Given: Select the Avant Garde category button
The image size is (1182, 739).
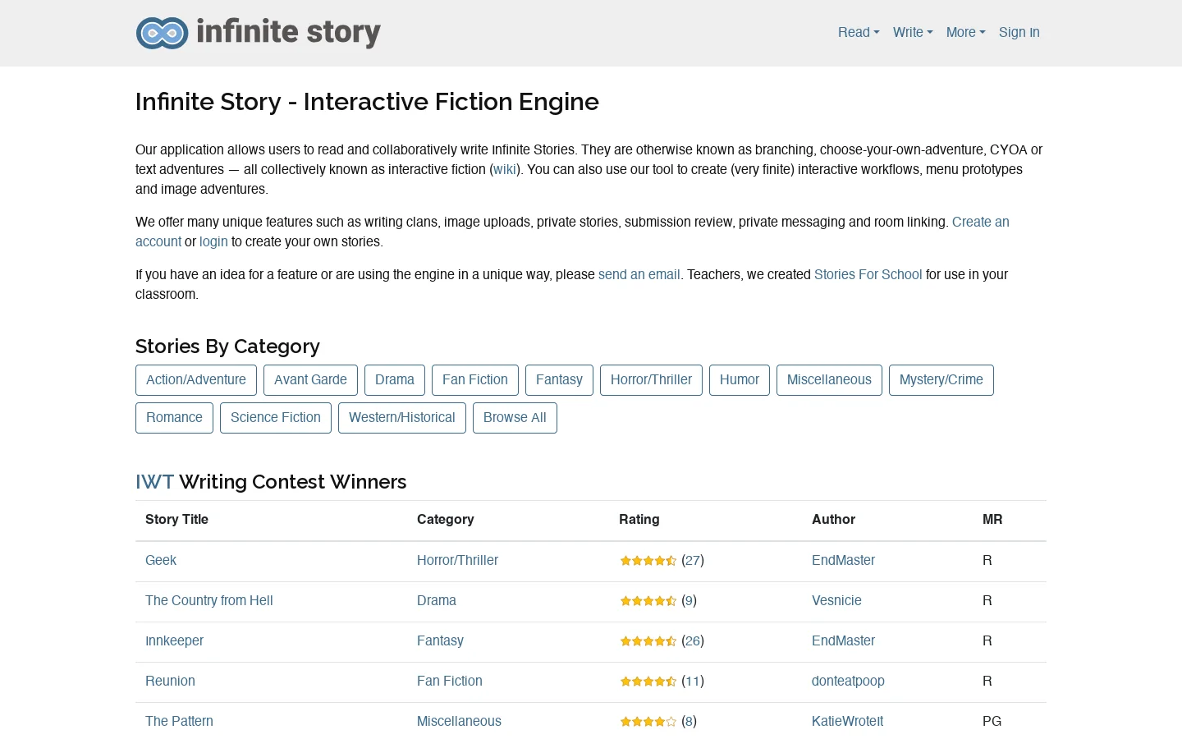Looking at the screenshot, I should (x=310, y=380).
